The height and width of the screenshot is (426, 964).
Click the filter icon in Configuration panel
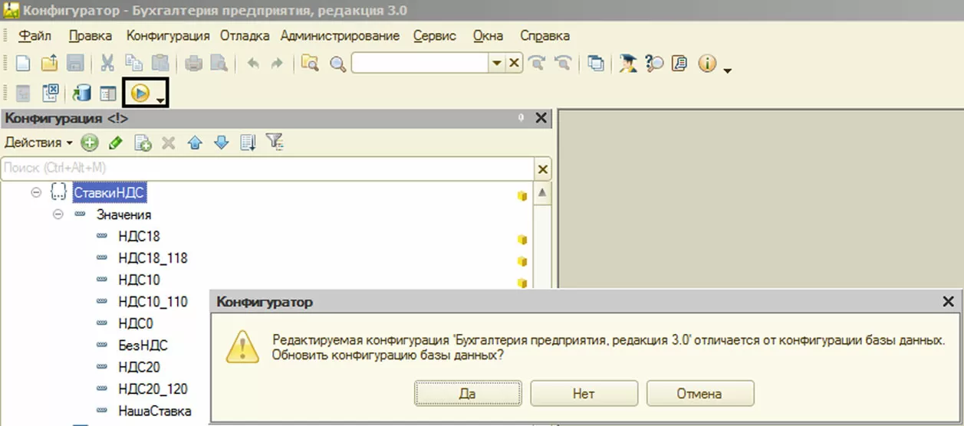point(275,142)
